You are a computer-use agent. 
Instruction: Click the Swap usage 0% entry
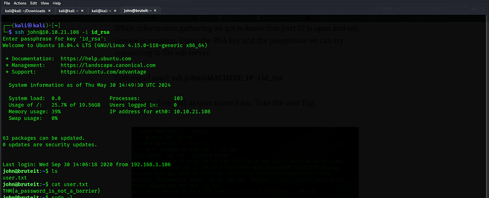33,118
